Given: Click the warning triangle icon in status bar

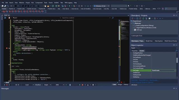Looking at the screenshot, I should pyautogui.click(x=88, y=85).
